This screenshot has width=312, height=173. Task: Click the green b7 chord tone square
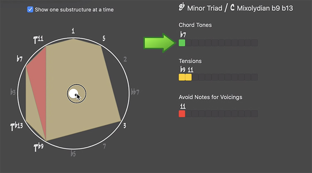(x=182, y=43)
